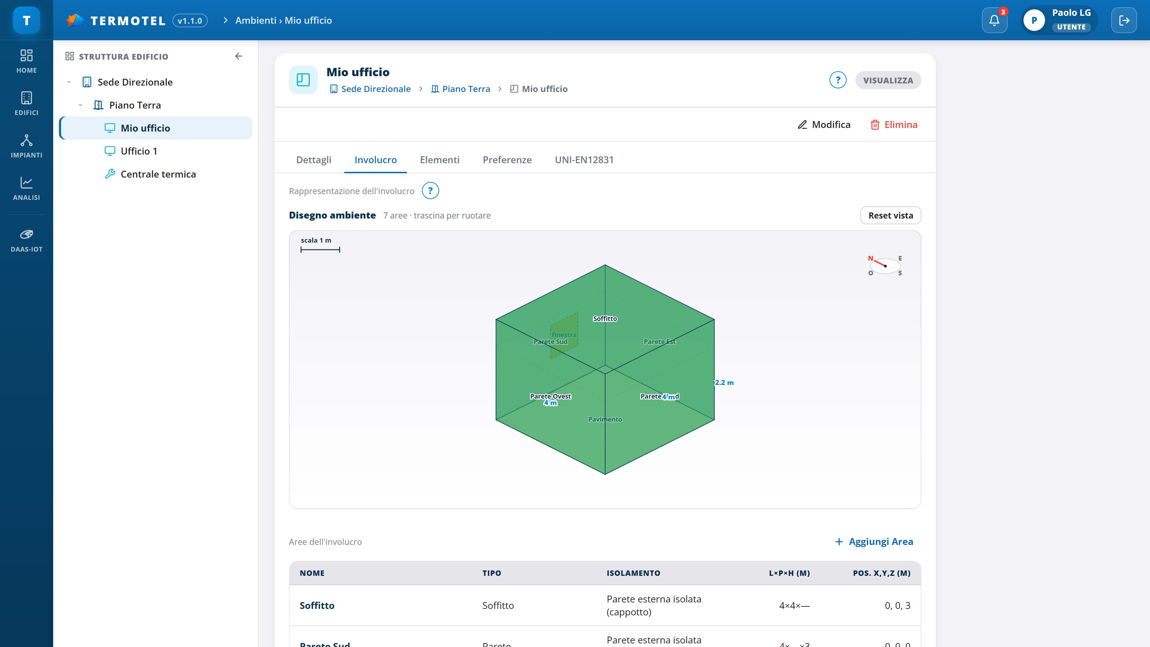Collapse the Sede Direzionale tree node
The image size is (1150, 647).
pos(69,82)
